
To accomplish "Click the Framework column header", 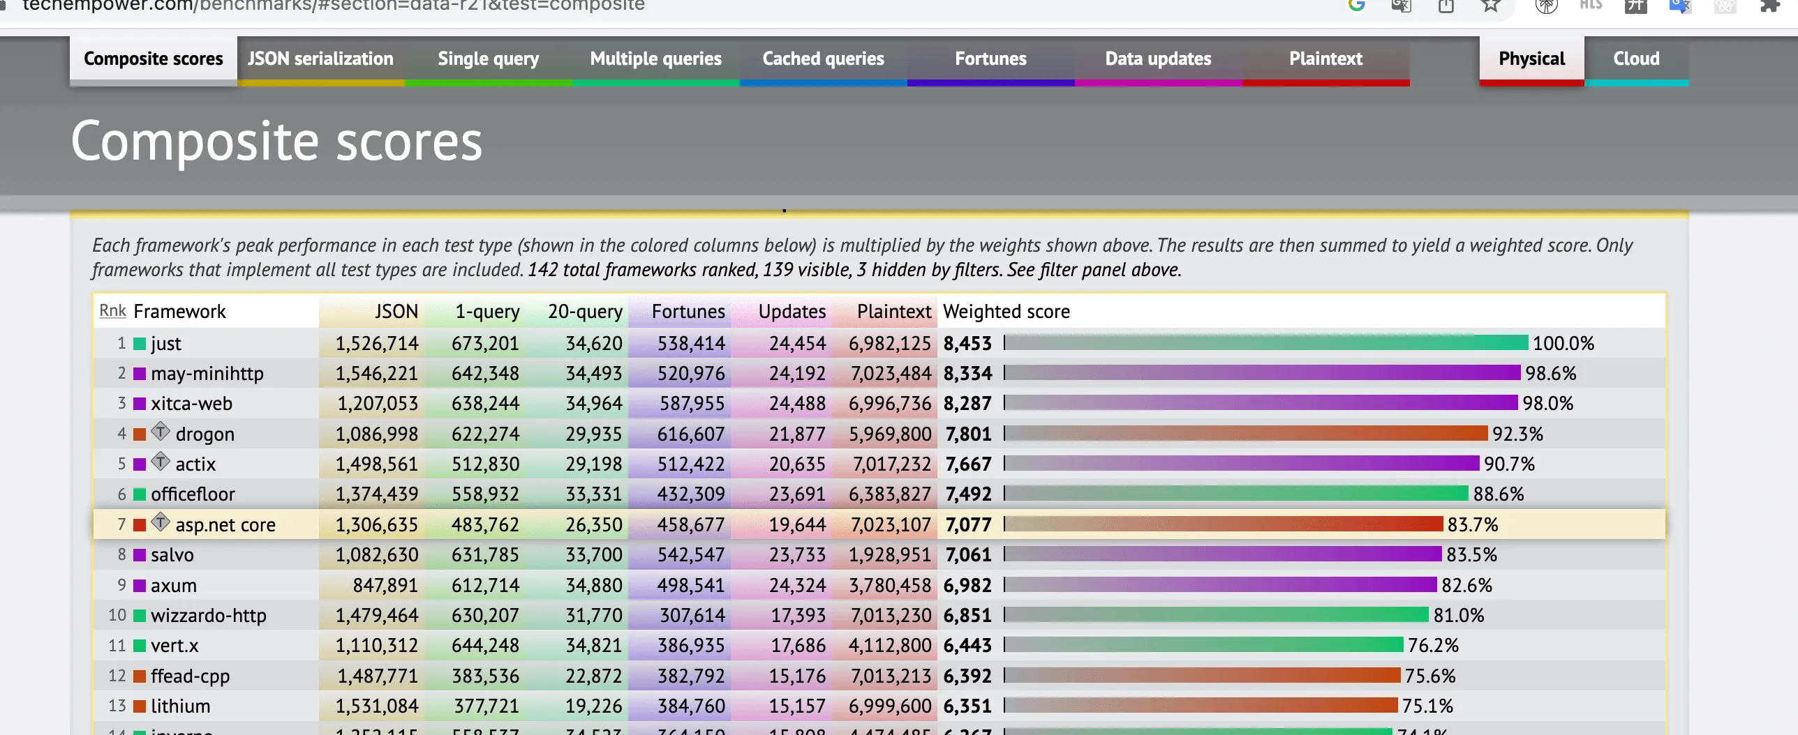I will pyautogui.click(x=179, y=311).
